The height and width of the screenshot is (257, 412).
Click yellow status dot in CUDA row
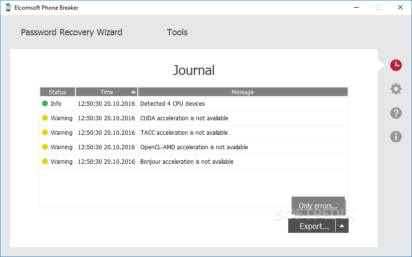coord(45,118)
